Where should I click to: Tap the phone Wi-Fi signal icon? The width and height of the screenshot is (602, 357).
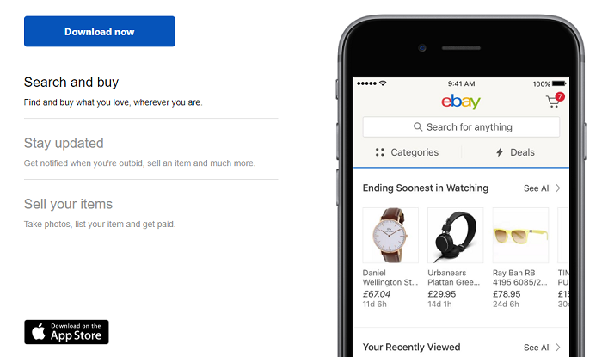click(x=383, y=83)
